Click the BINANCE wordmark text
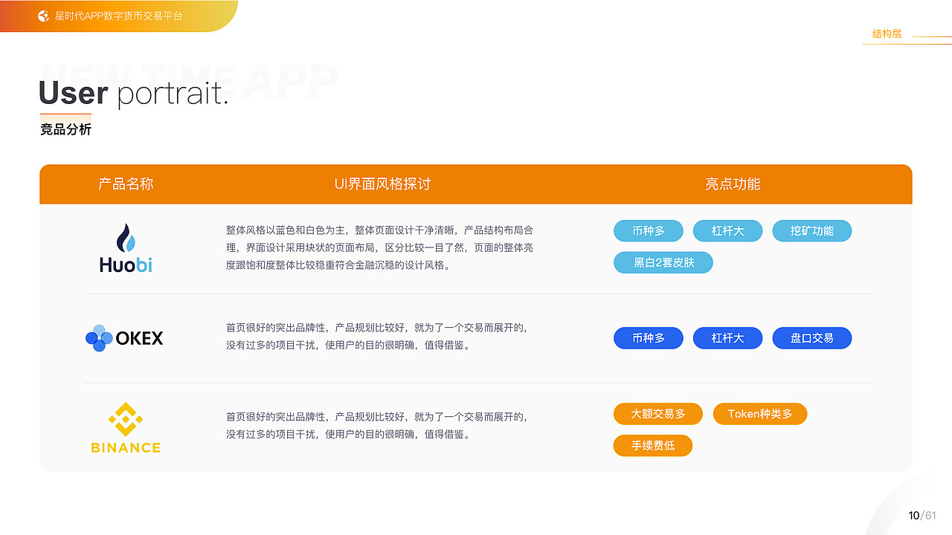The width and height of the screenshot is (952, 535). (x=126, y=447)
